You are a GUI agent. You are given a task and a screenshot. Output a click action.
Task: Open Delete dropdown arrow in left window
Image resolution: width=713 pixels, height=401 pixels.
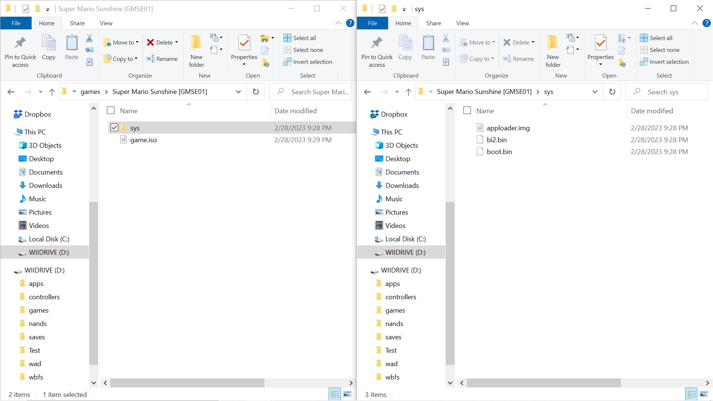(176, 42)
